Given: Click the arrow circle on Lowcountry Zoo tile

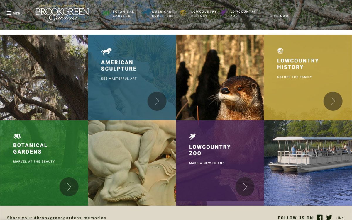Looking at the screenshot, I should (x=245, y=187).
